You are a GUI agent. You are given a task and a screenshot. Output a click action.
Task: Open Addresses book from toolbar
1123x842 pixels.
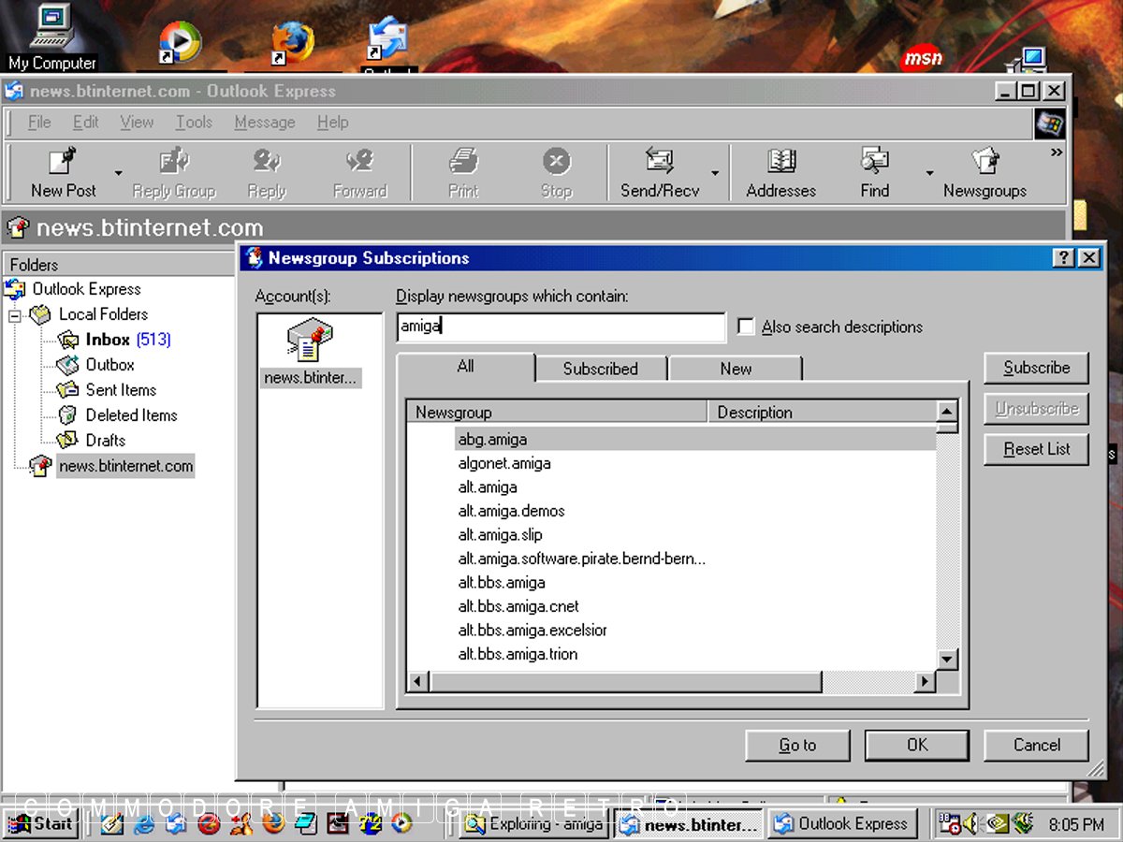[x=780, y=172]
